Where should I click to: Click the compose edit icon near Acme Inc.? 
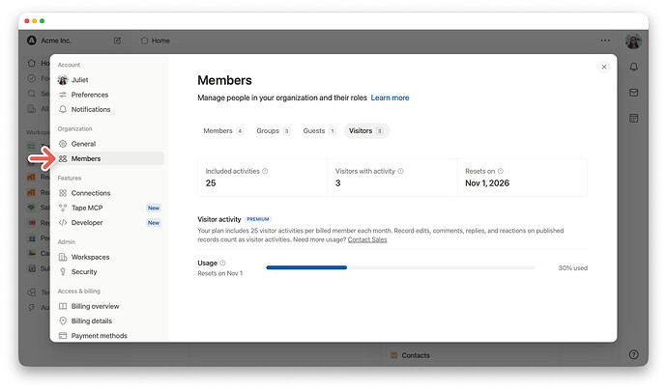click(117, 41)
